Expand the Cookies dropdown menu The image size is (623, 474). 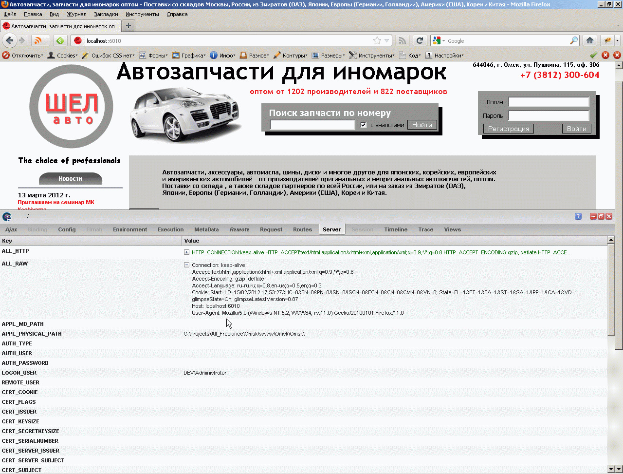tap(62, 56)
